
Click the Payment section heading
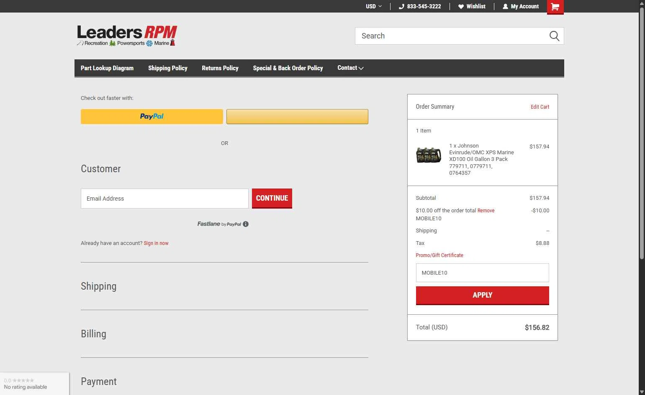(x=99, y=382)
